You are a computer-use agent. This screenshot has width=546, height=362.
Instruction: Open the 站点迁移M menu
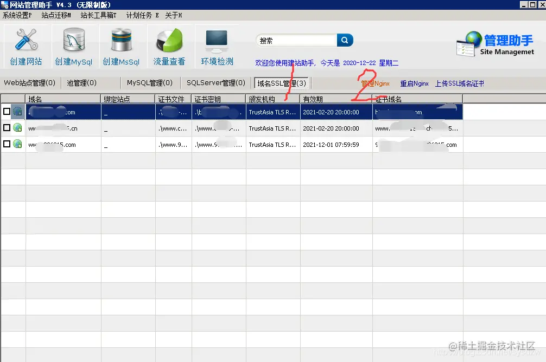[56, 15]
